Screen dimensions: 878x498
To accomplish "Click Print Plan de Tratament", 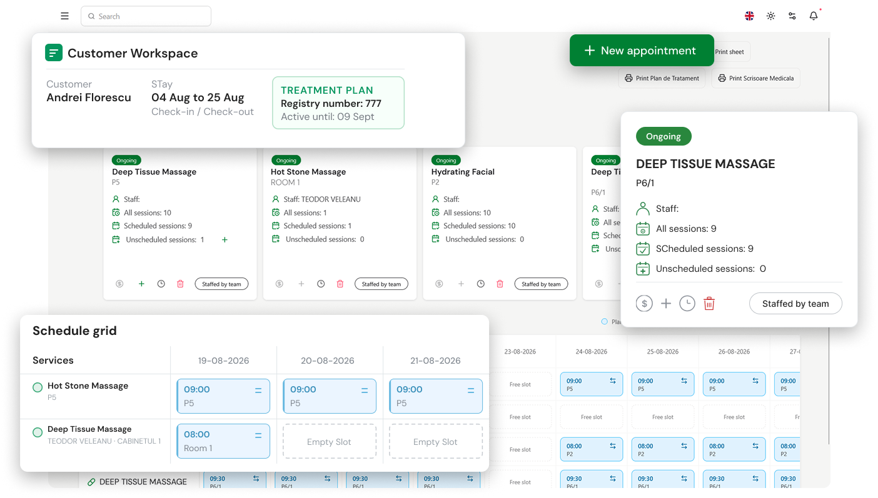I will 662,78.
